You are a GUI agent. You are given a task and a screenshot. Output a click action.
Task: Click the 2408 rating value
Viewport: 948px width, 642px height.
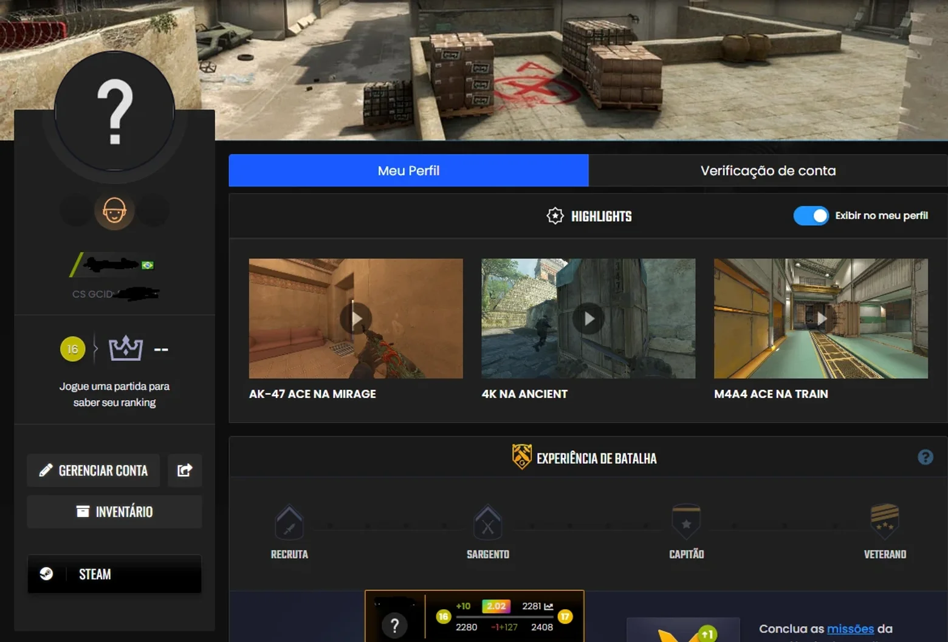(x=542, y=627)
